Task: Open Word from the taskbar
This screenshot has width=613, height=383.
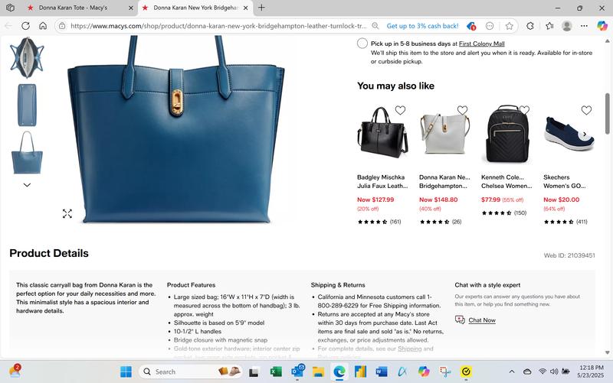Action: (x=381, y=372)
